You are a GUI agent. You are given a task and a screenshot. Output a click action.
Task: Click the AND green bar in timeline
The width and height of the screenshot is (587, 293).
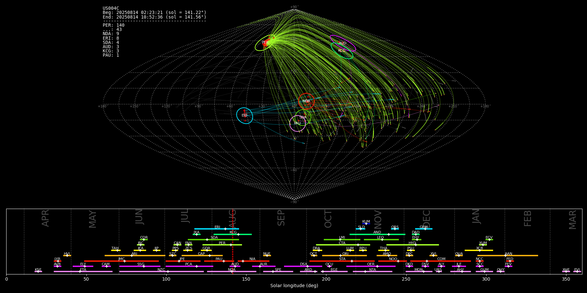(377, 234)
